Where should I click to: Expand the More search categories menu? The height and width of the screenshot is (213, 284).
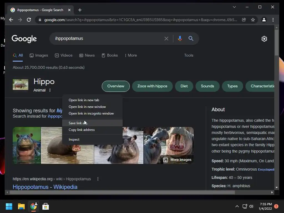(x=131, y=55)
